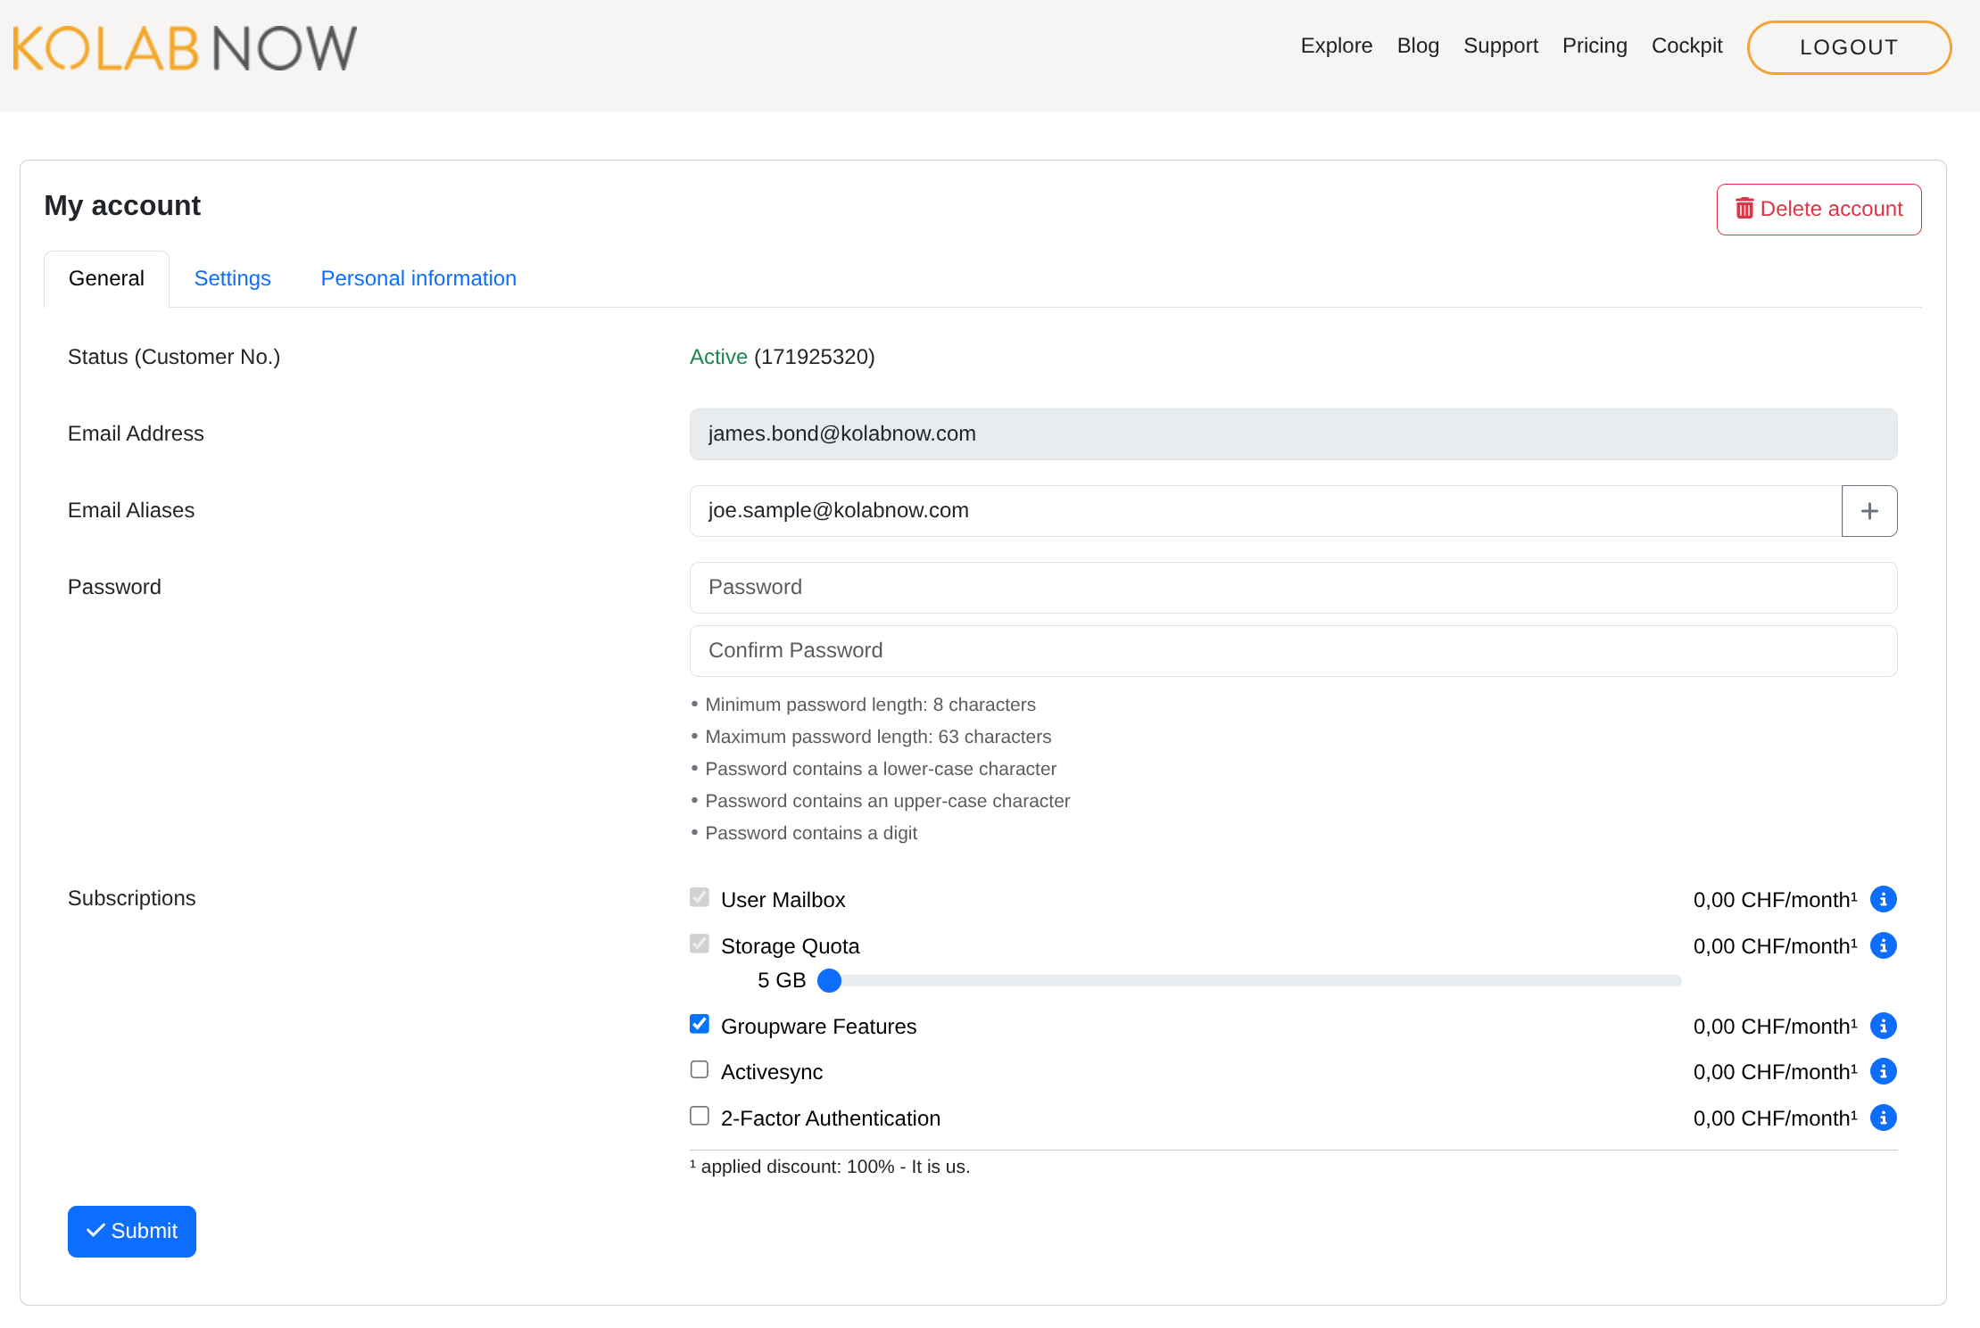Click the Storage Quota slider handle
Screen dimensions: 1980x1328
830,981
